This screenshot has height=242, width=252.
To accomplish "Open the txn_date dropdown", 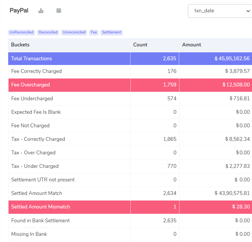I will (220, 11).
